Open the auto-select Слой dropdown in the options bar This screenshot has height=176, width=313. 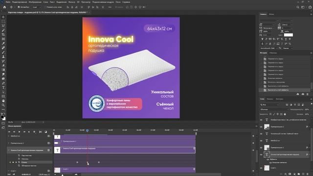tap(36, 7)
